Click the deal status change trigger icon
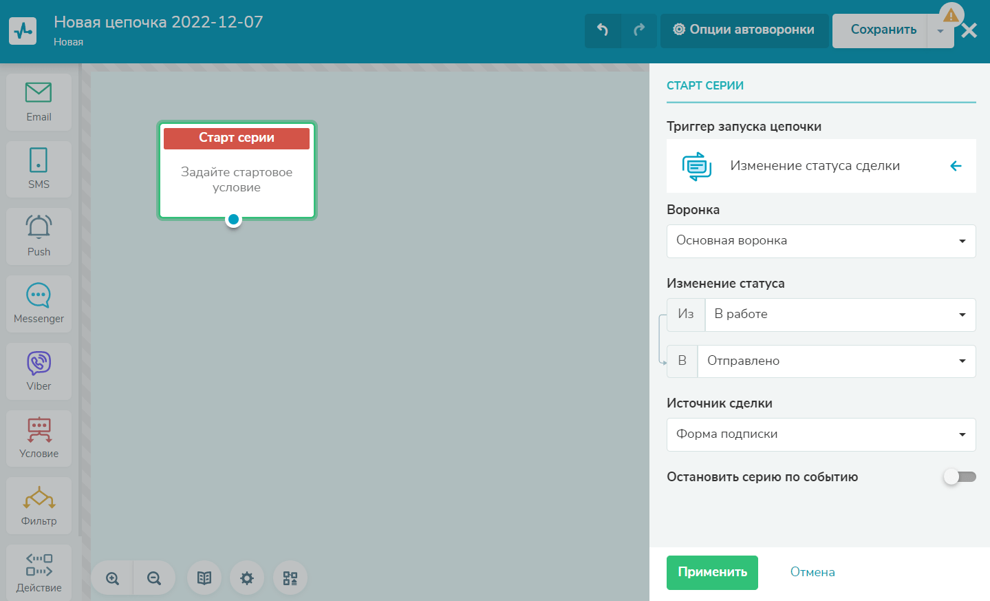 pos(696,166)
